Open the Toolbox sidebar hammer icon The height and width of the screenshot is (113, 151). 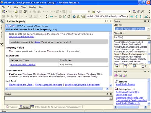pyautogui.click(x=2, y=44)
